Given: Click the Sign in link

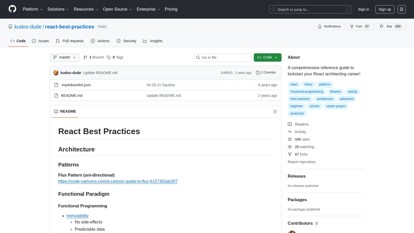Looking at the screenshot, I should (364, 9).
